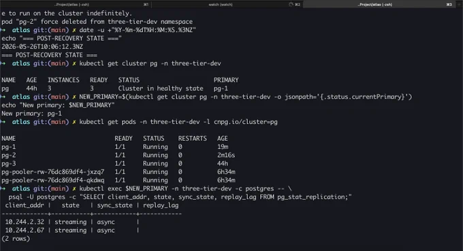The height and width of the screenshot is (251, 463).
Task: Click the '=== POST-RECOVERY STATE ===' output line
Action: pyautogui.click(x=49, y=55)
